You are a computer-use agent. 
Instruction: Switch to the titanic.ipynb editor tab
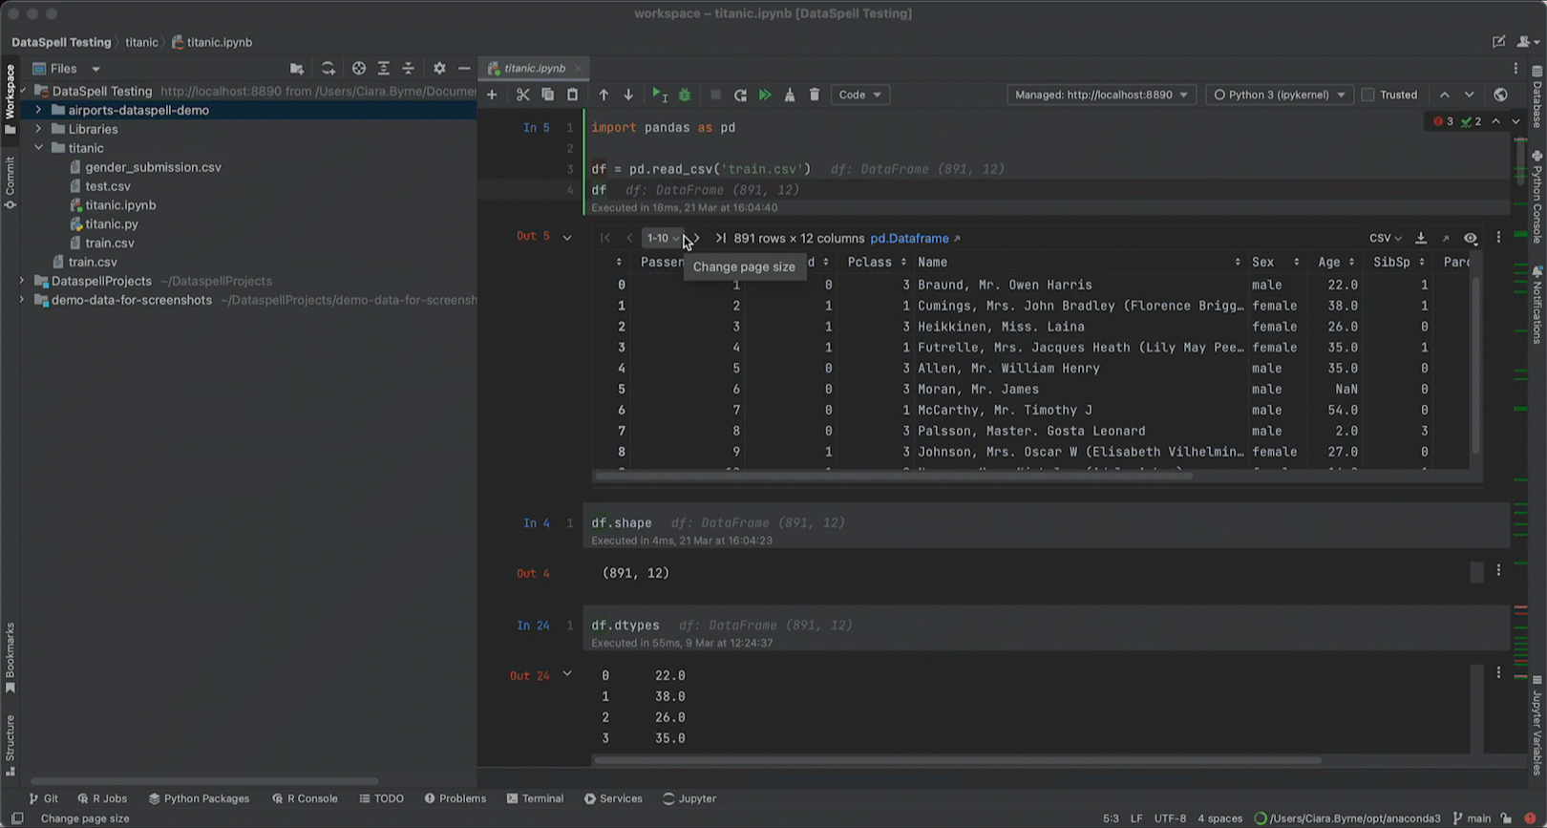point(534,68)
